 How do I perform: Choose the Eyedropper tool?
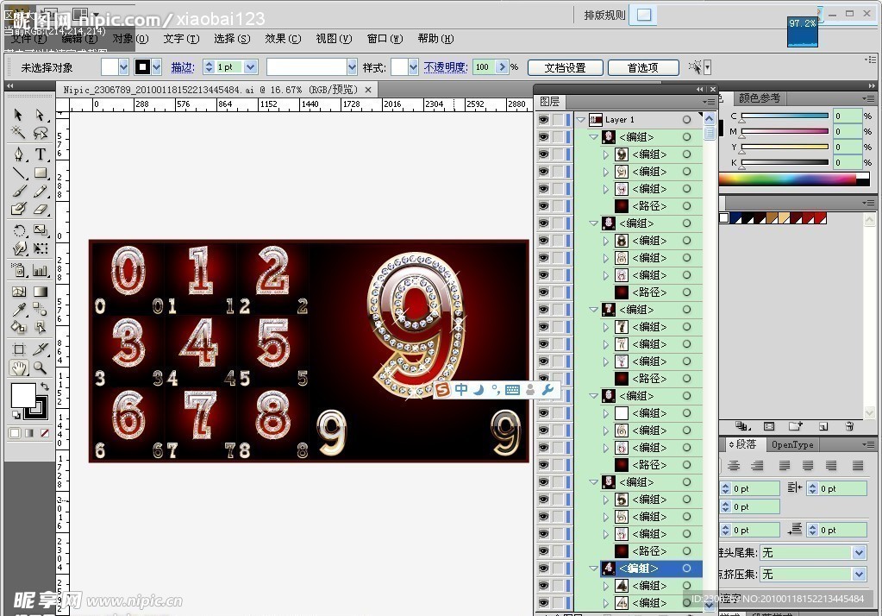click(x=18, y=310)
